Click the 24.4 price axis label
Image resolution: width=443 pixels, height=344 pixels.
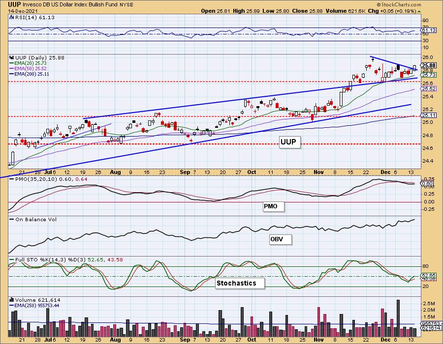coord(427,161)
